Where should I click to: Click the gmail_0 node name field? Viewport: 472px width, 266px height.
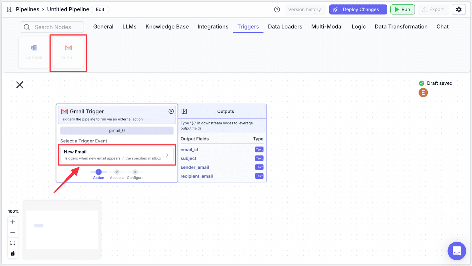tap(117, 131)
